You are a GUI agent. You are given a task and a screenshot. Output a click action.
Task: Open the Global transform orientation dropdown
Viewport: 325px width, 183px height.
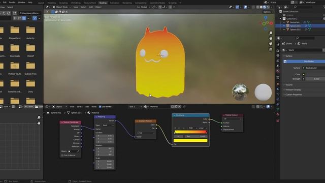tap(144, 7)
